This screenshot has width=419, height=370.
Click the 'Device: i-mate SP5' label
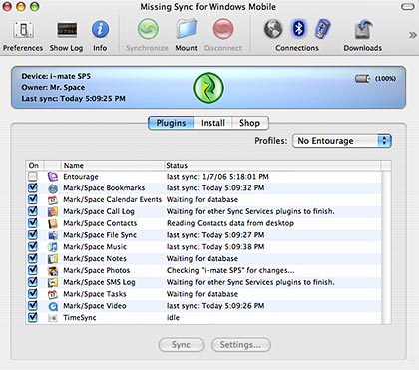tap(56, 76)
